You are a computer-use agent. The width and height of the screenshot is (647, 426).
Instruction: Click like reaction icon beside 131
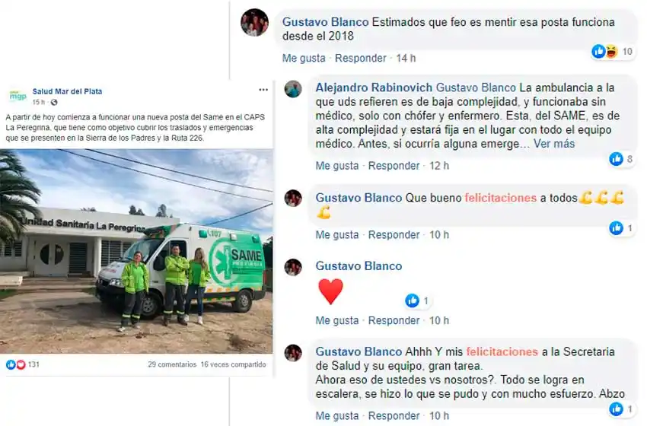tap(11, 364)
